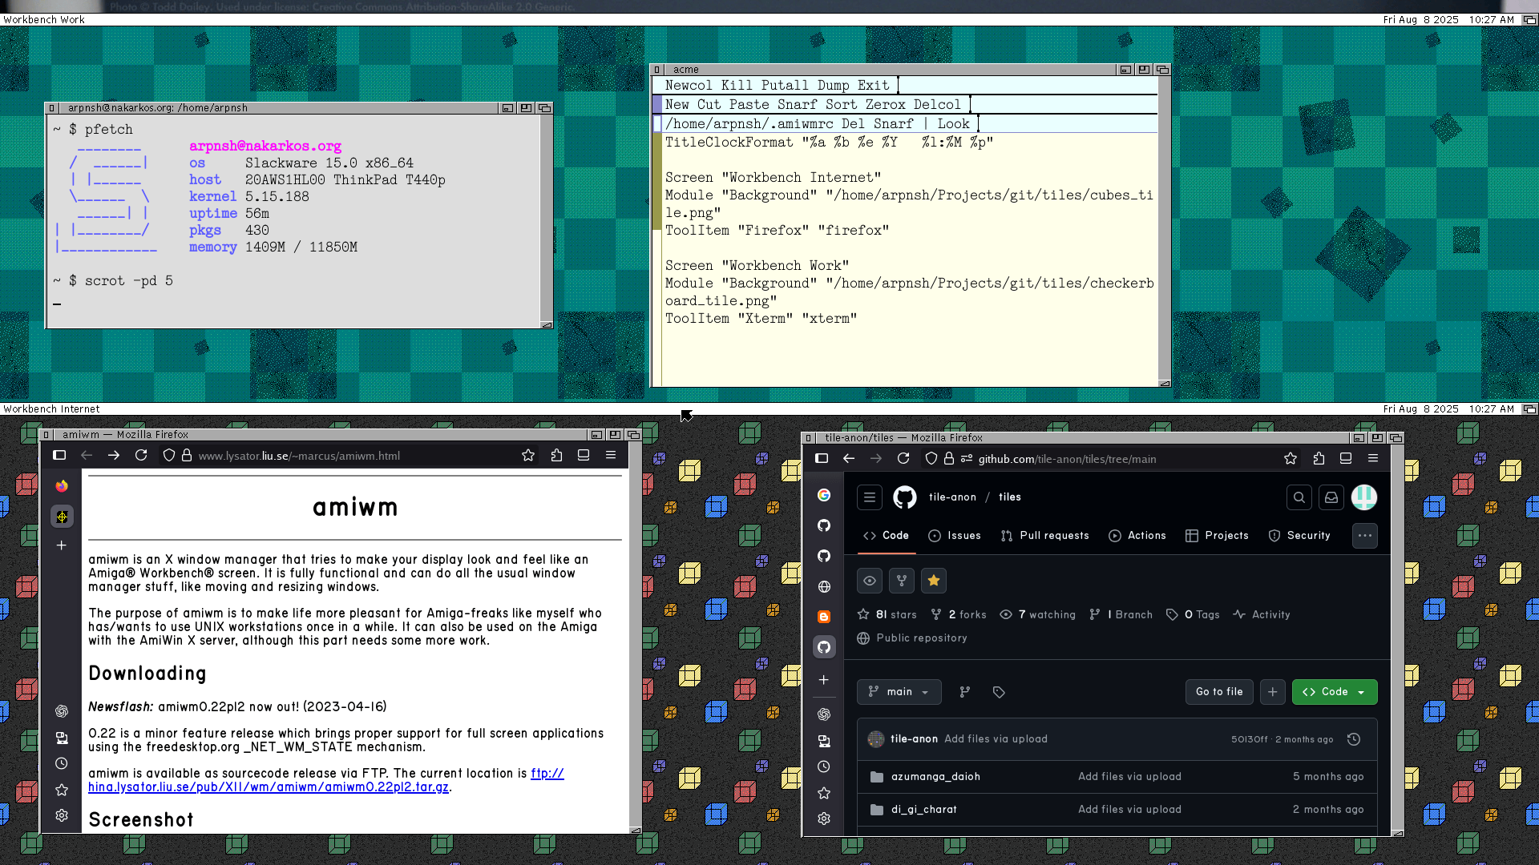Toggle bookmark star in lysator address bar
1539x865 pixels.
528,456
